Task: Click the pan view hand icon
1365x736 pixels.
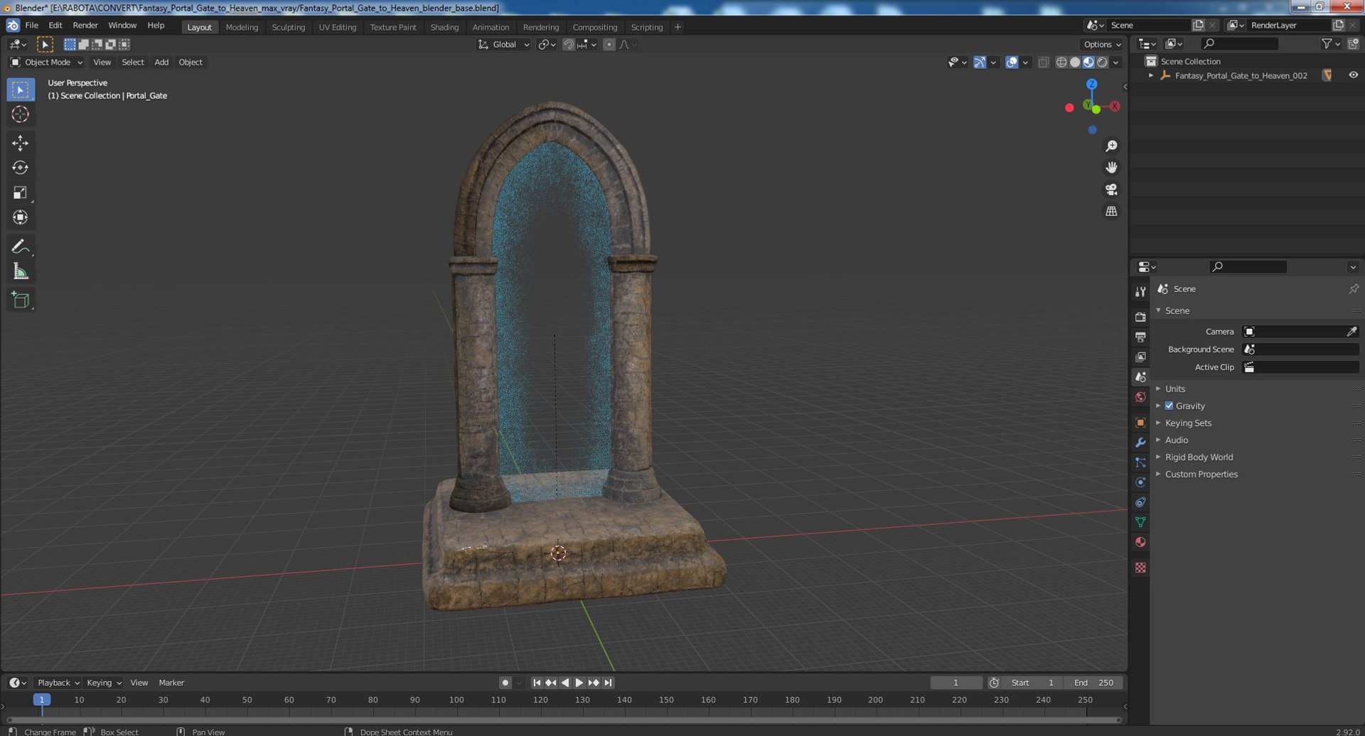Action: (x=1111, y=168)
